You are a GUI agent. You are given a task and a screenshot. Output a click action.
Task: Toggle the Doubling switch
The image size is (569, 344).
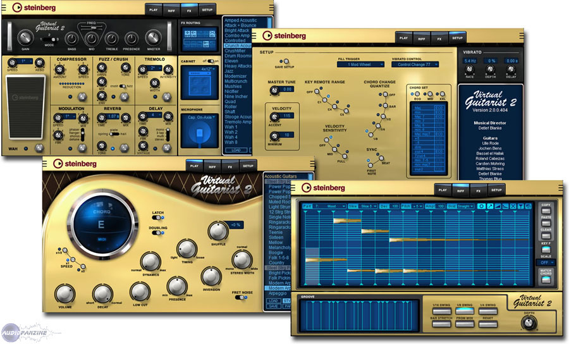coord(157,233)
